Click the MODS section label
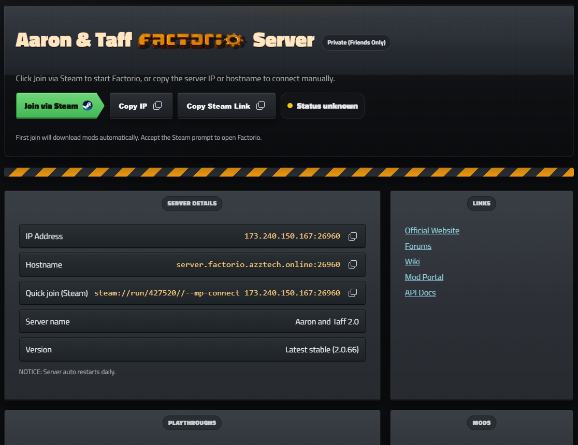Viewport: 578px width, 445px height. click(481, 423)
